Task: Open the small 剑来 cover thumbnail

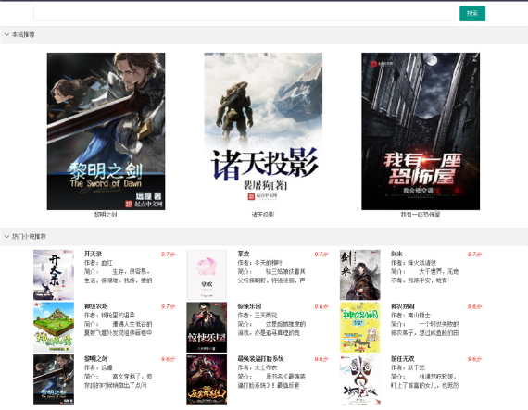Action: pyautogui.click(x=360, y=275)
